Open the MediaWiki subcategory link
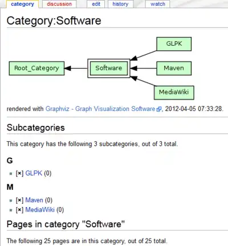Viewport: 228px width, 246px height. [x=40, y=210]
